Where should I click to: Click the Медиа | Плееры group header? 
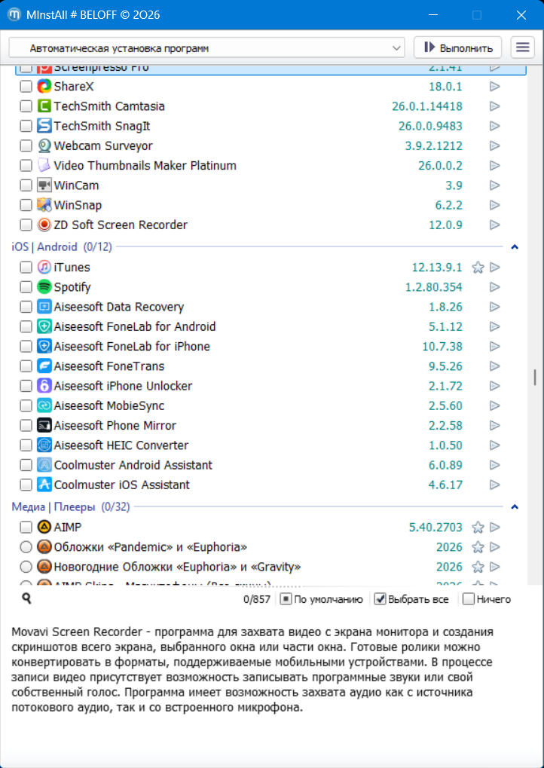71,507
